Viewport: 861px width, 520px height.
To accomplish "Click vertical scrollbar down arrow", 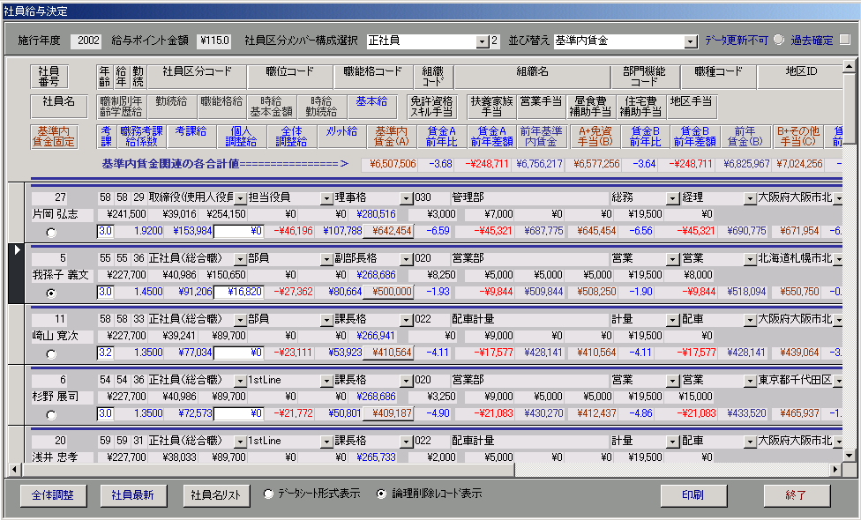I will [x=850, y=456].
